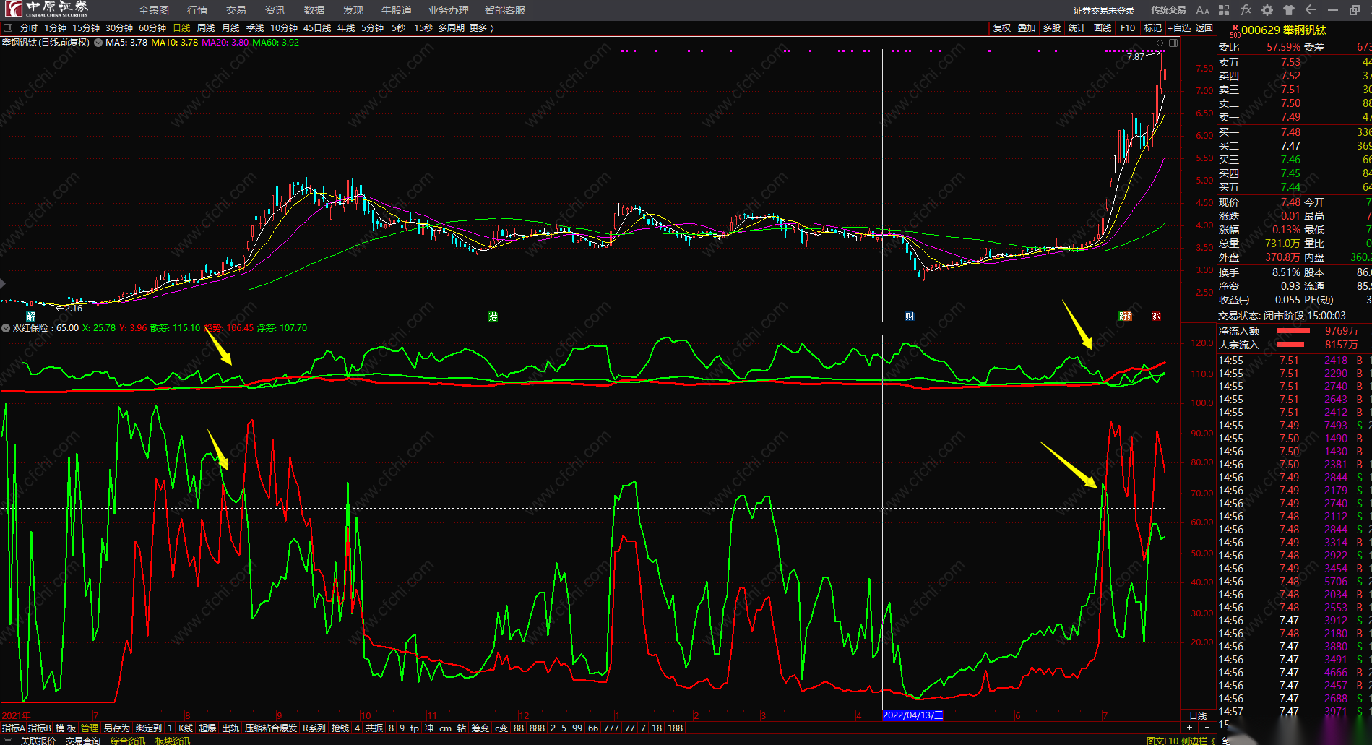Open the 牛股道 menu
Screen dimensions: 1372x745
pyautogui.click(x=397, y=10)
